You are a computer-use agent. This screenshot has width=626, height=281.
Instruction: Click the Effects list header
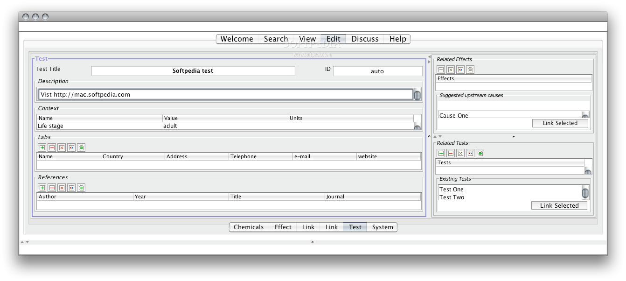(514, 78)
